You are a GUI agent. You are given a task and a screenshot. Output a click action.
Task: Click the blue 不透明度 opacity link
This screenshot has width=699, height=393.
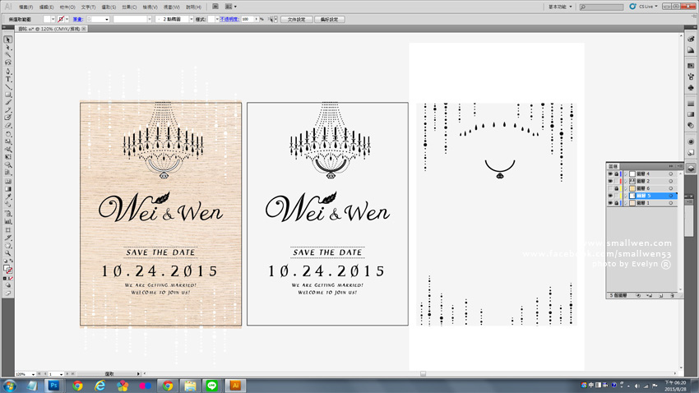coord(229,19)
